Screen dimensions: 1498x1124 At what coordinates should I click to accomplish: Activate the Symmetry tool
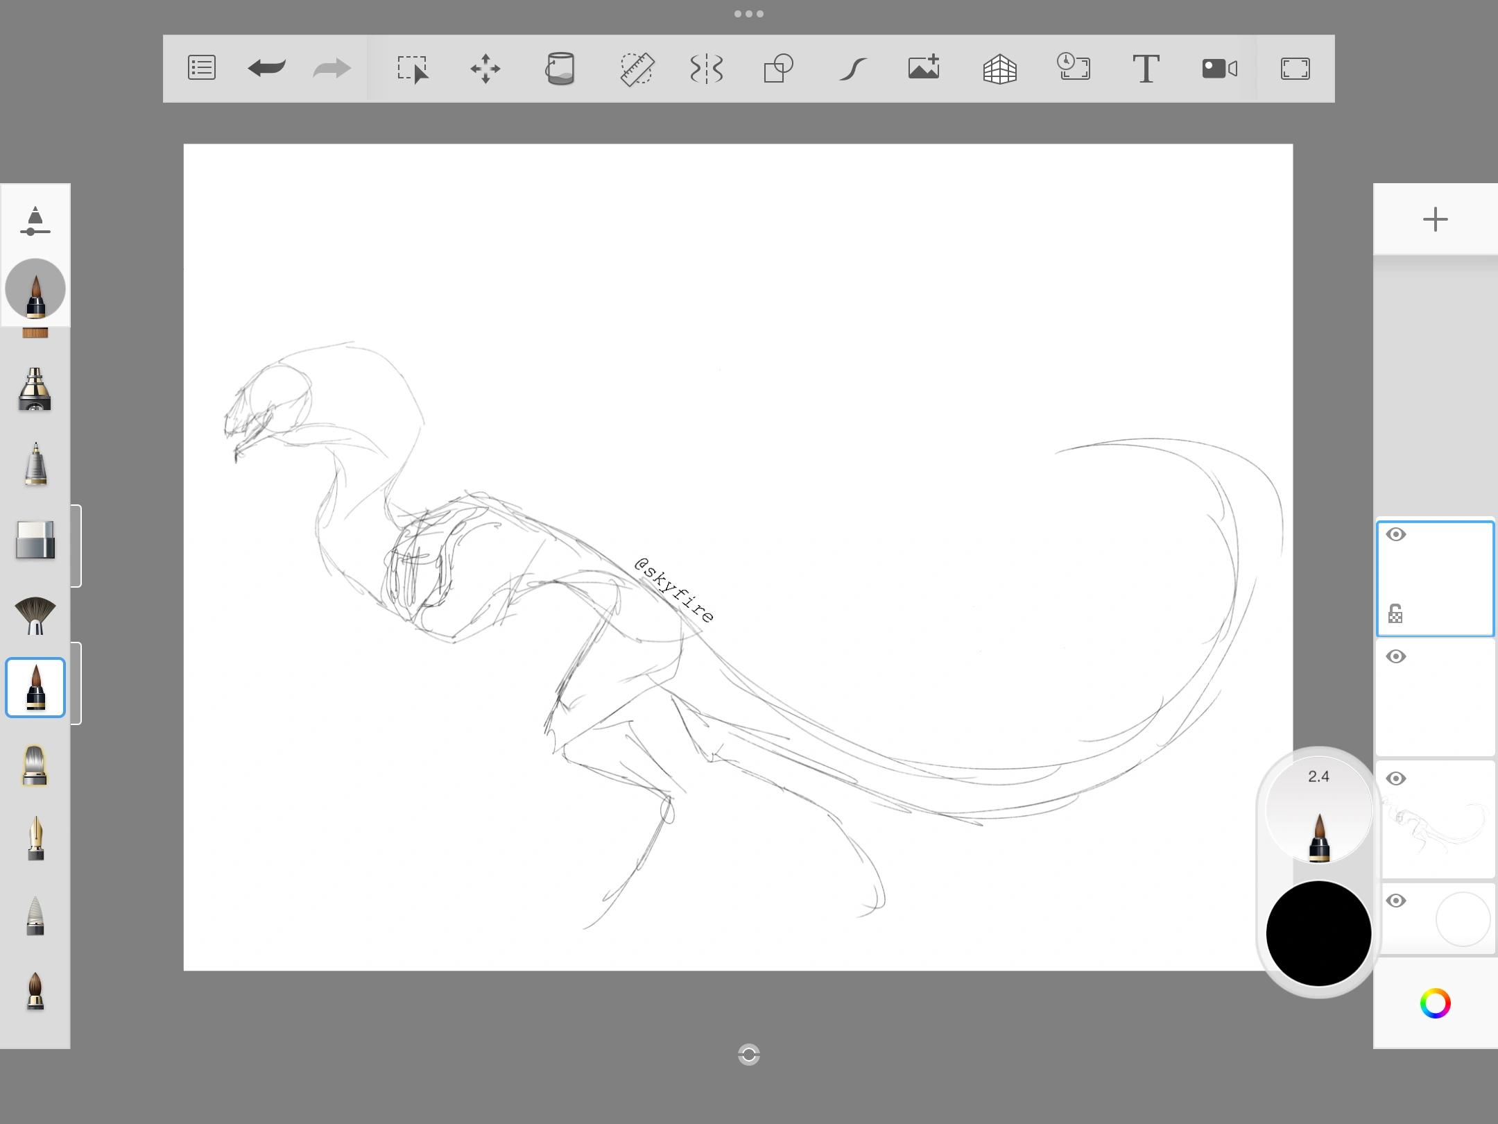pyautogui.click(x=706, y=68)
